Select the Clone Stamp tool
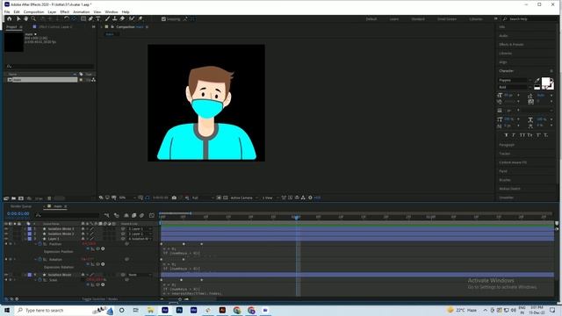Screen dimensions: 562x316 coord(115,19)
